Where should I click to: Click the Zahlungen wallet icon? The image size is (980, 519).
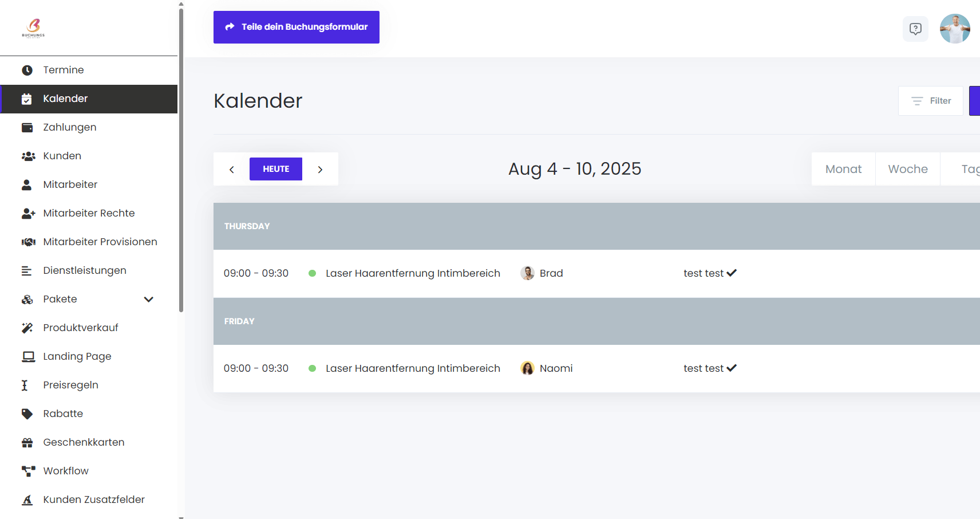27,128
